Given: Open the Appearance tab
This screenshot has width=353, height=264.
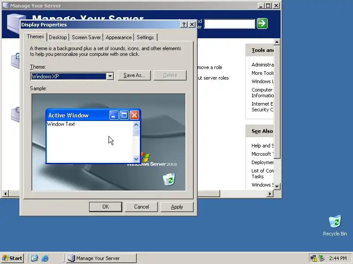Looking at the screenshot, I should (119, 37).
